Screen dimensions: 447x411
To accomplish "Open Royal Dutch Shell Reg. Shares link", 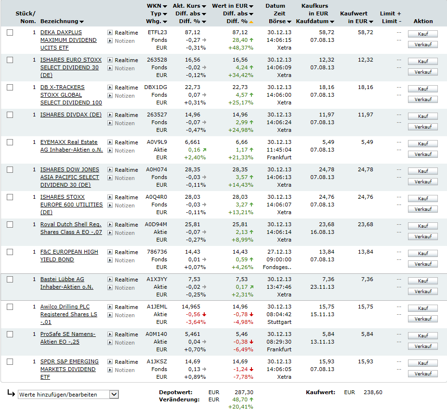I will pos(71,228).
